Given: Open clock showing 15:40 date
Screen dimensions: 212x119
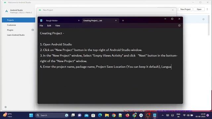Looking at the screenshot, I should pos(200,115).
